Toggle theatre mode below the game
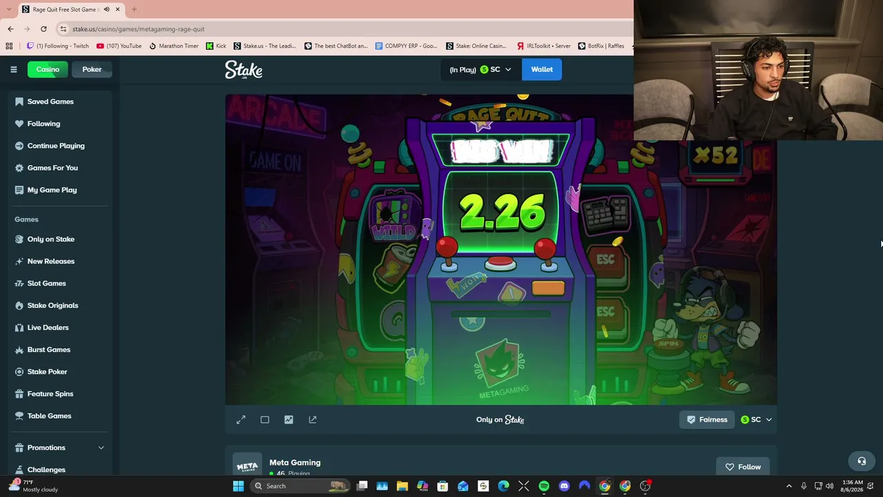 coord(265,420)
